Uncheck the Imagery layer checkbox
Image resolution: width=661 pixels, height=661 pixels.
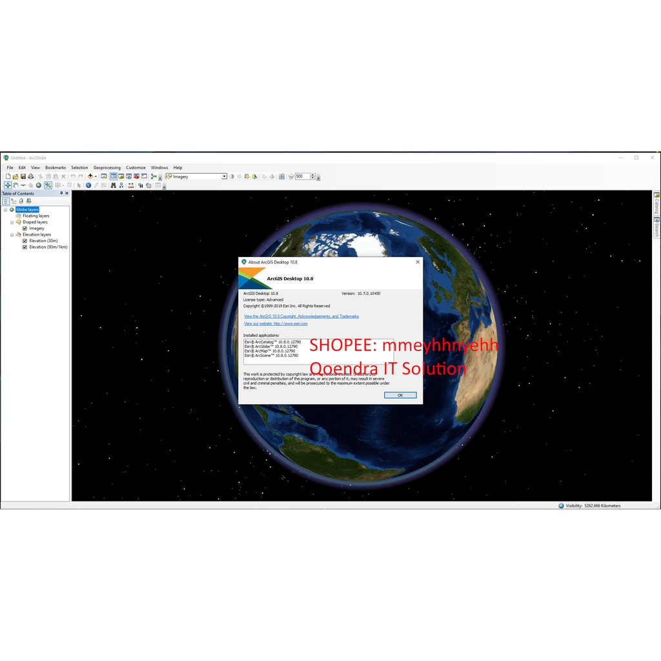click(x=25, y=228)
